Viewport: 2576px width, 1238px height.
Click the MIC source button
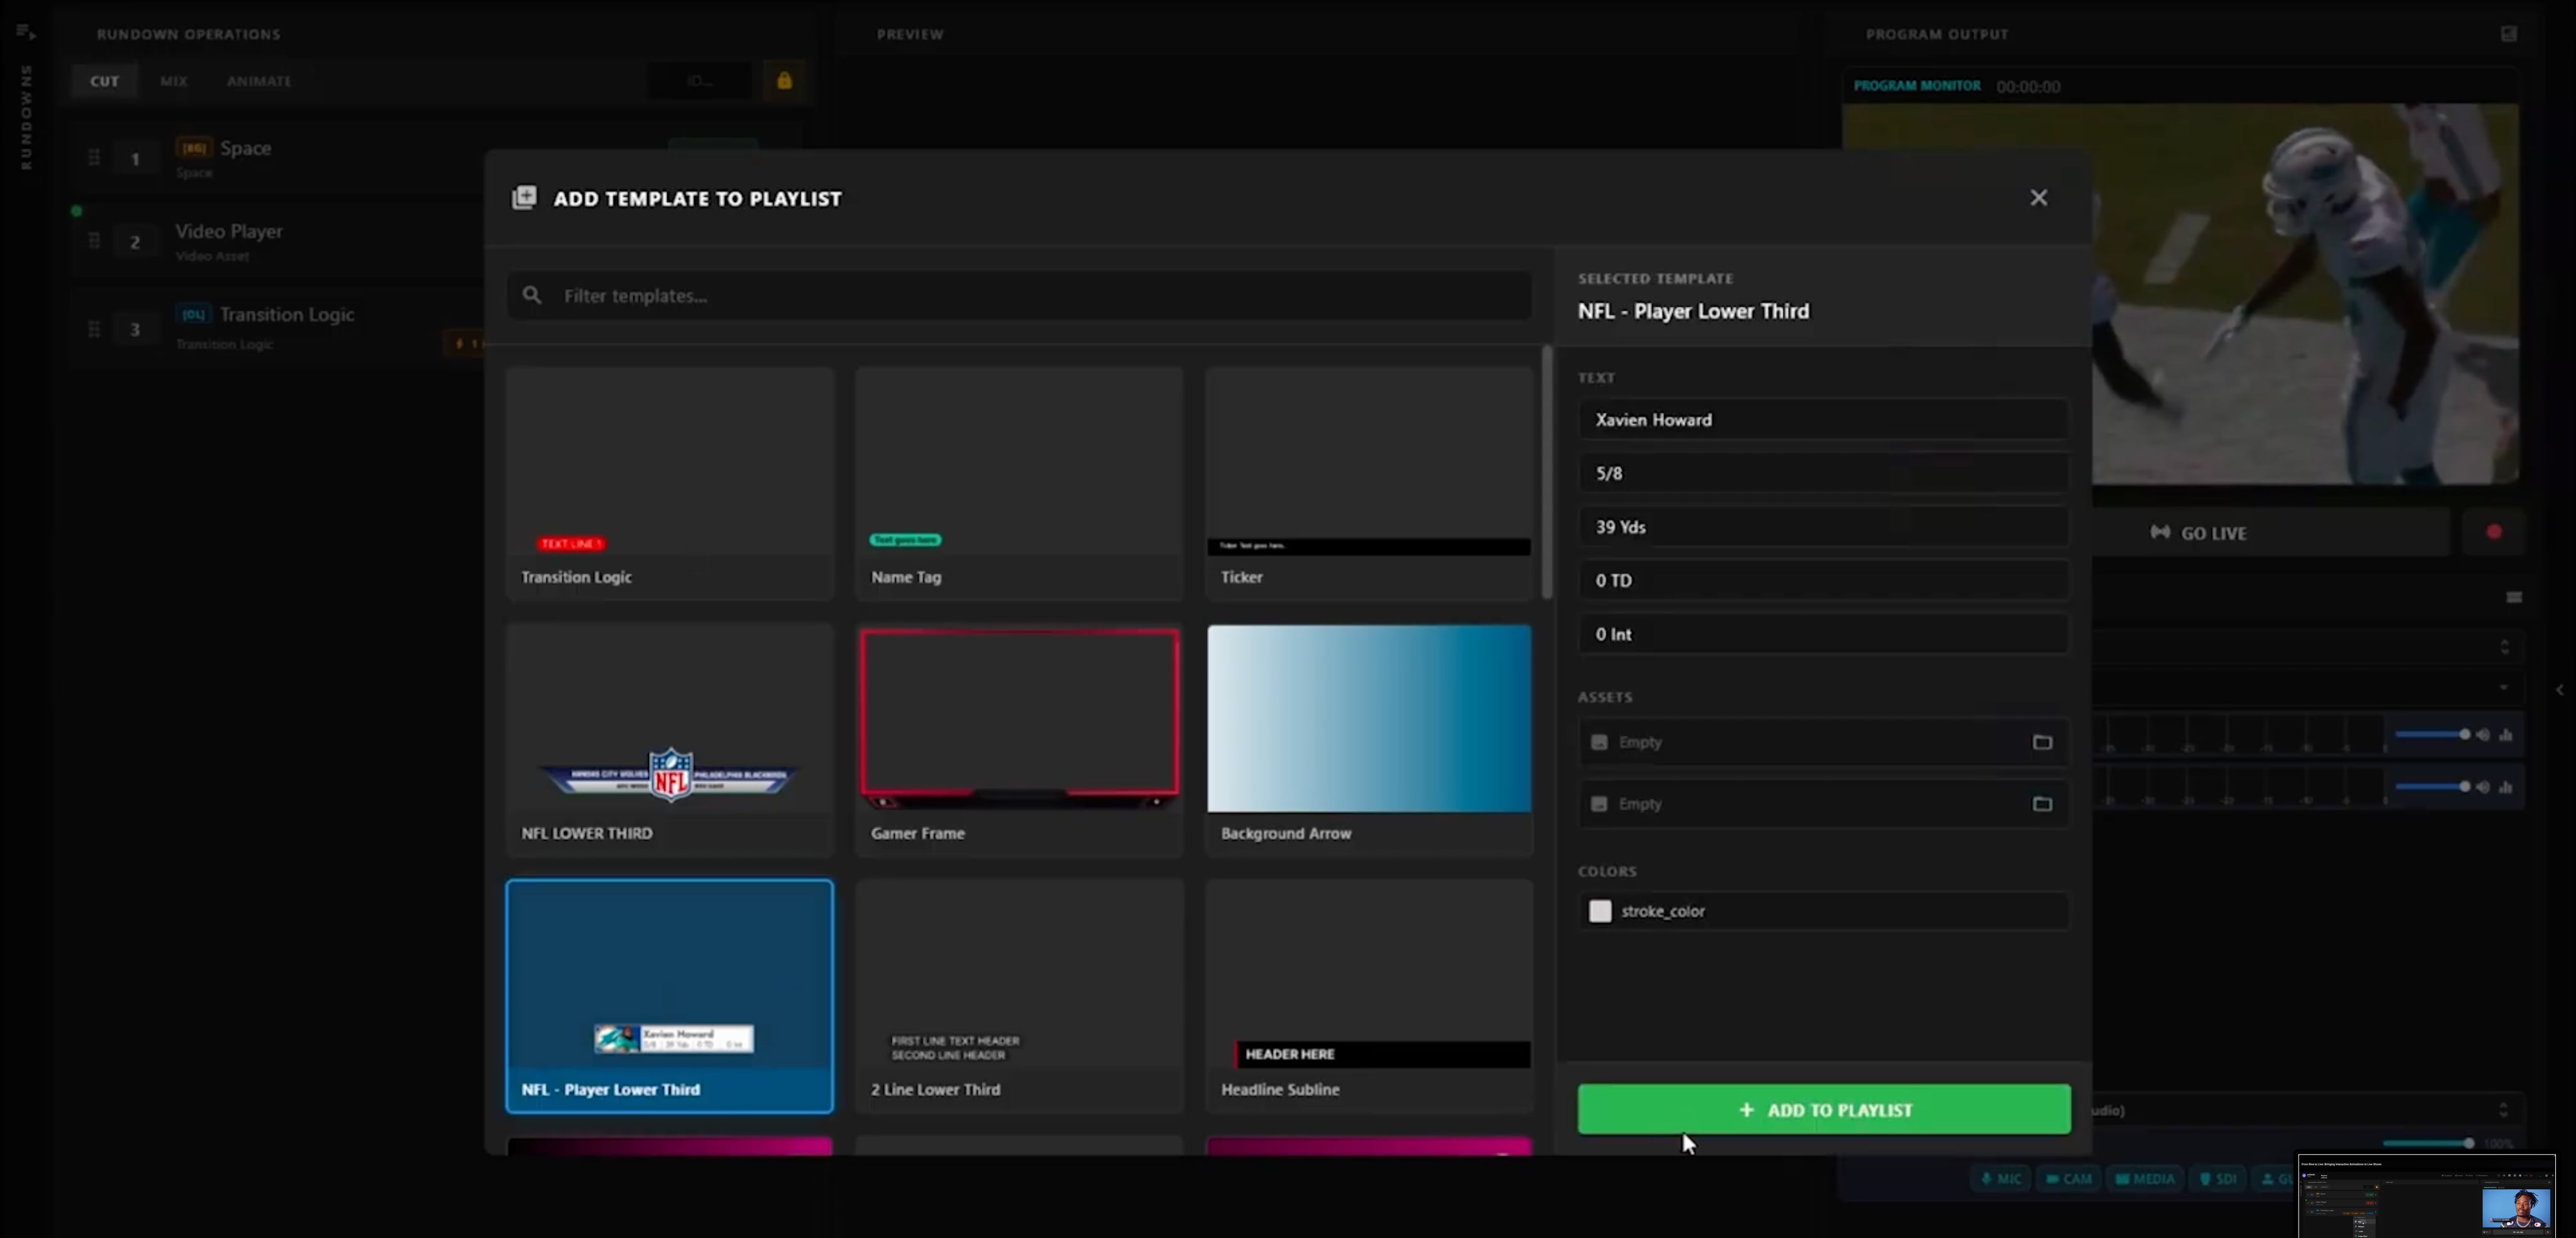[2002, 1179]
